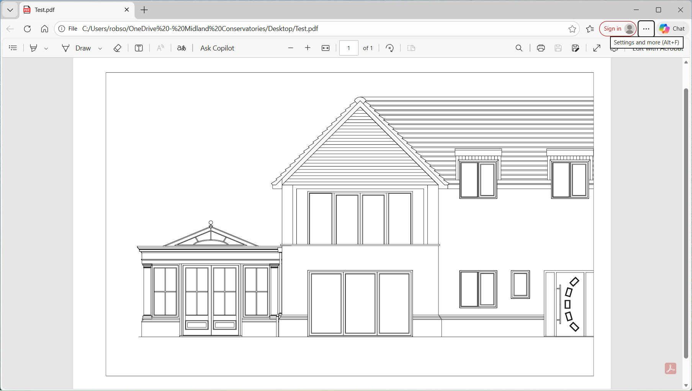Rotate the PDF page
692x391 pixels.
(389, 48)
